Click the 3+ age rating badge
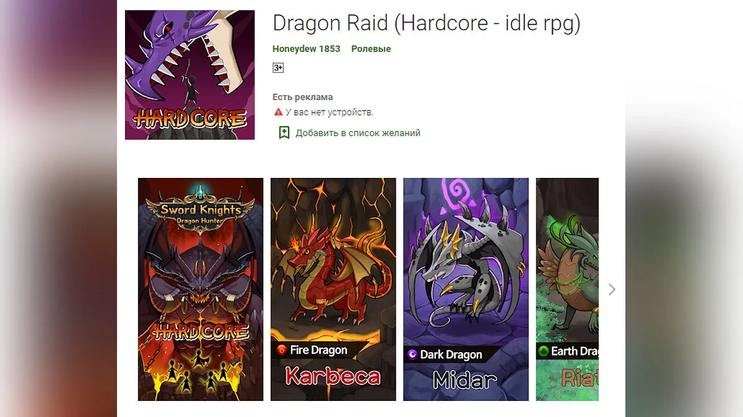 pos(278,68)
